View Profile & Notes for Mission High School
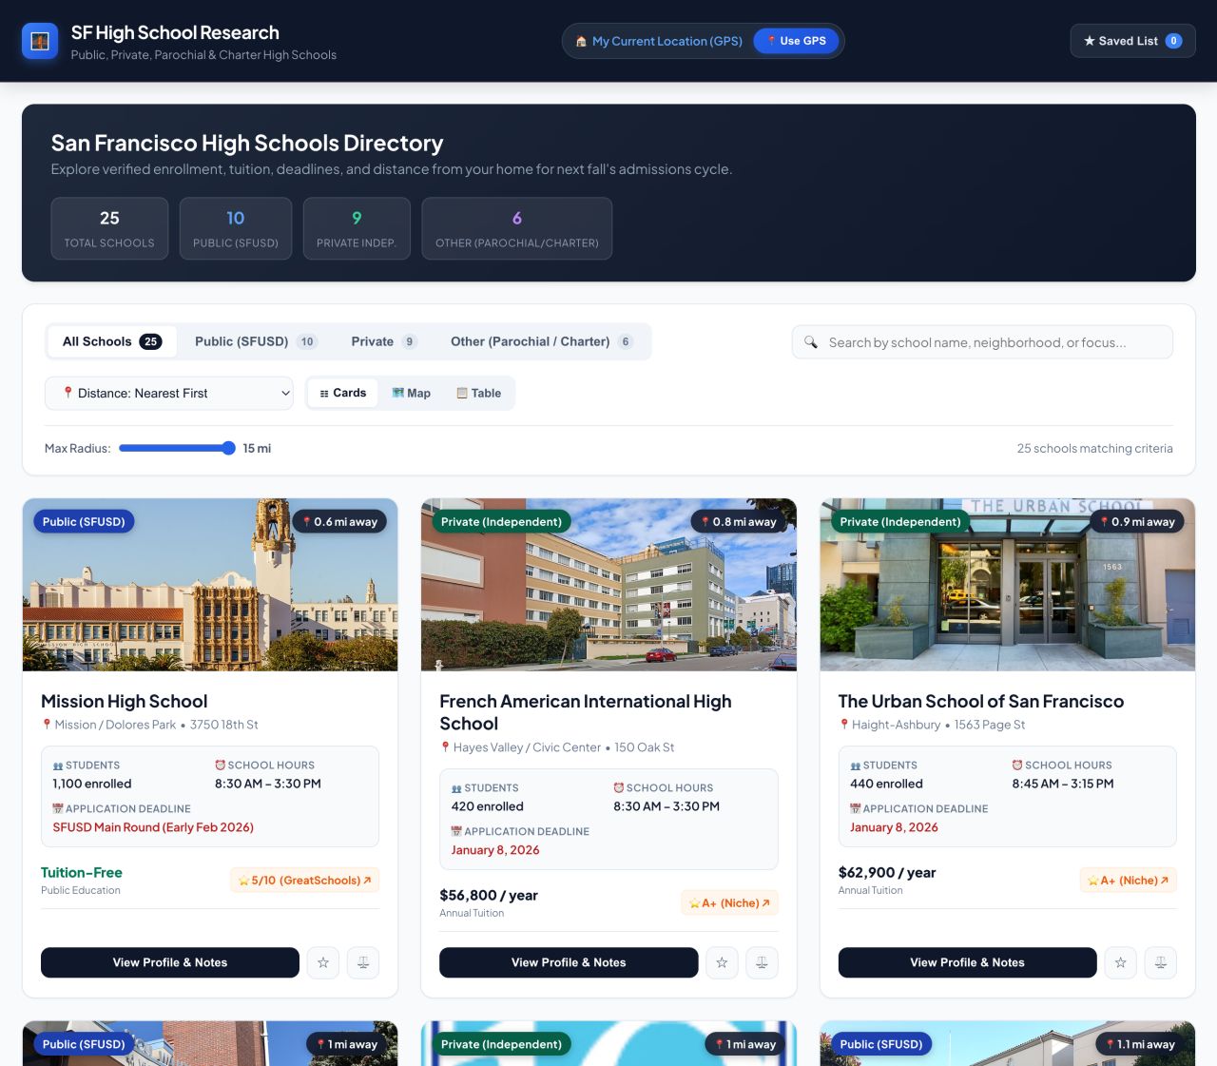 coord(170,962)
